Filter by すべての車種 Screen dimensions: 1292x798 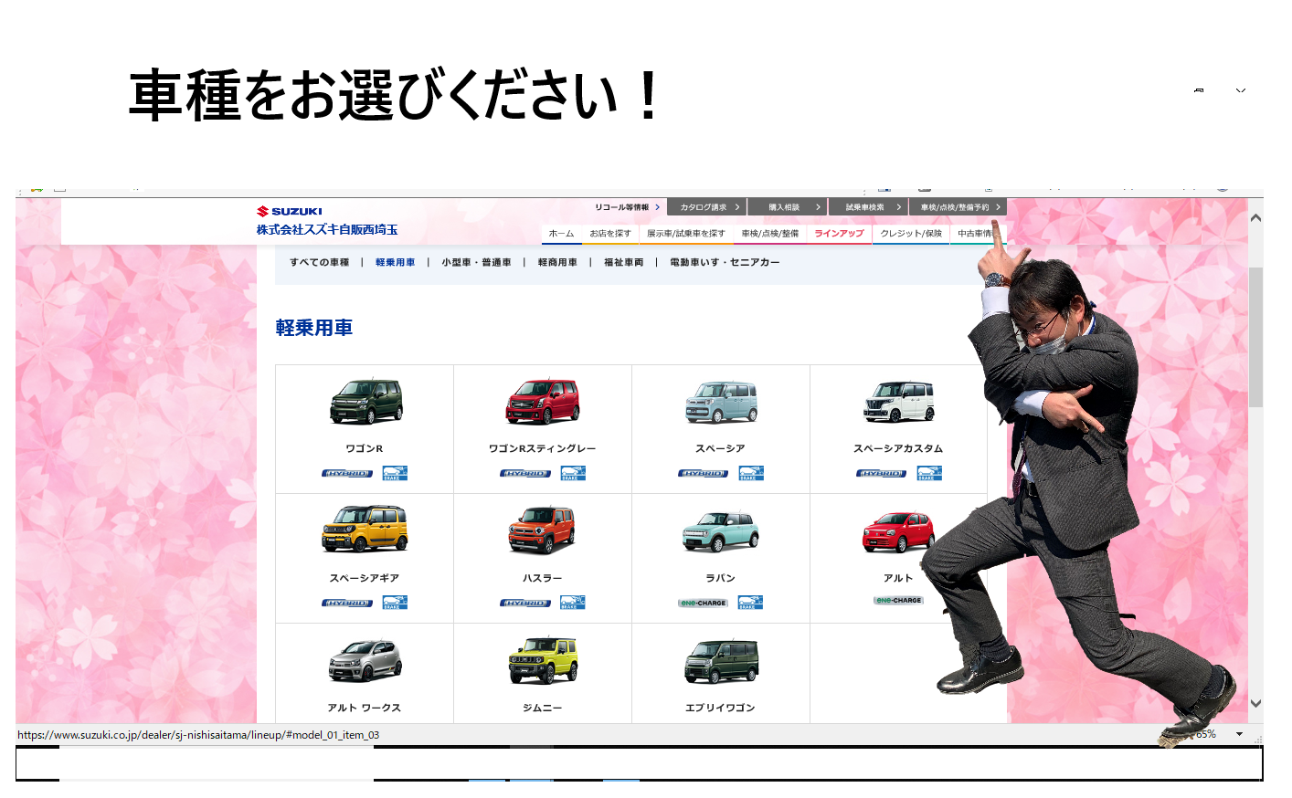320,262
